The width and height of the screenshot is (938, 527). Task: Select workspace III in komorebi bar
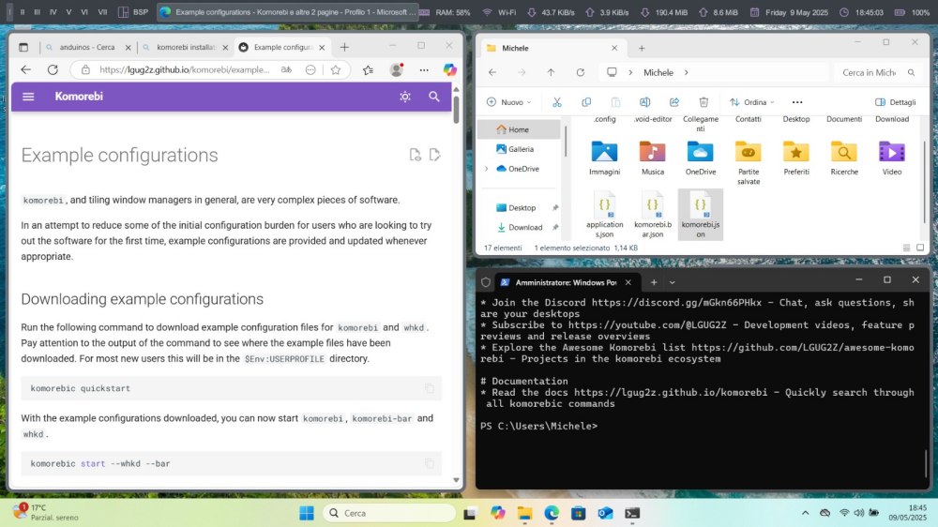coord(38,12)
